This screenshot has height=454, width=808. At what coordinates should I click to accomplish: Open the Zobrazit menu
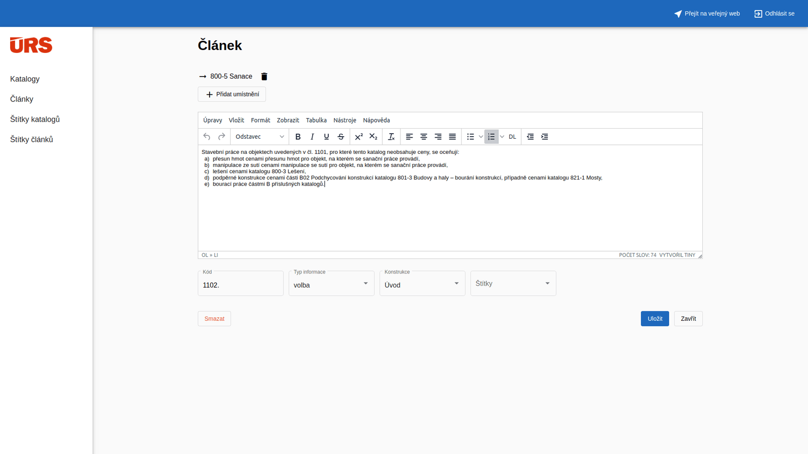[288, 120]
